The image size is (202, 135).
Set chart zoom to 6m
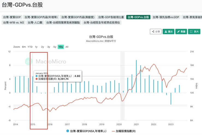tap(24, 47)
